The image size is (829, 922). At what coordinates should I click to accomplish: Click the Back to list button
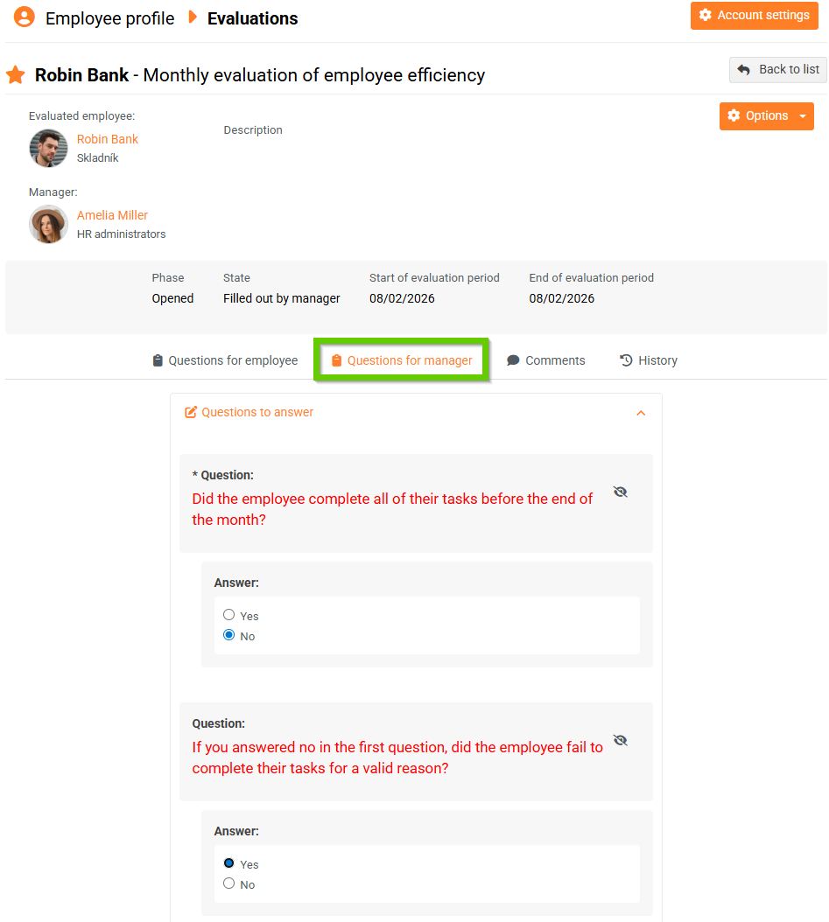coord(777,70)
